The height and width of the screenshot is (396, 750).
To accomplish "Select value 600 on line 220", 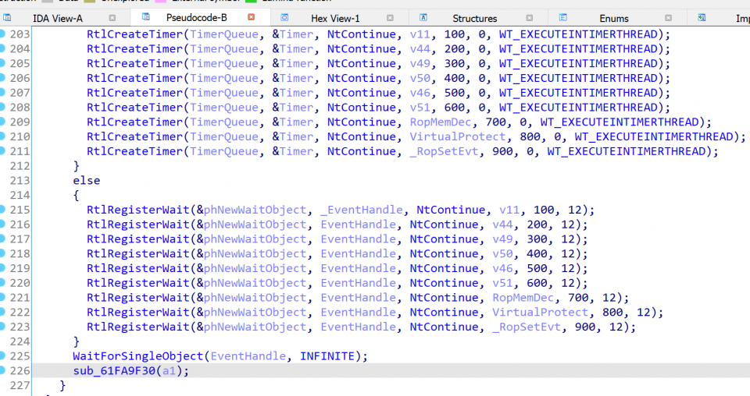I will (x=537, y=283).
